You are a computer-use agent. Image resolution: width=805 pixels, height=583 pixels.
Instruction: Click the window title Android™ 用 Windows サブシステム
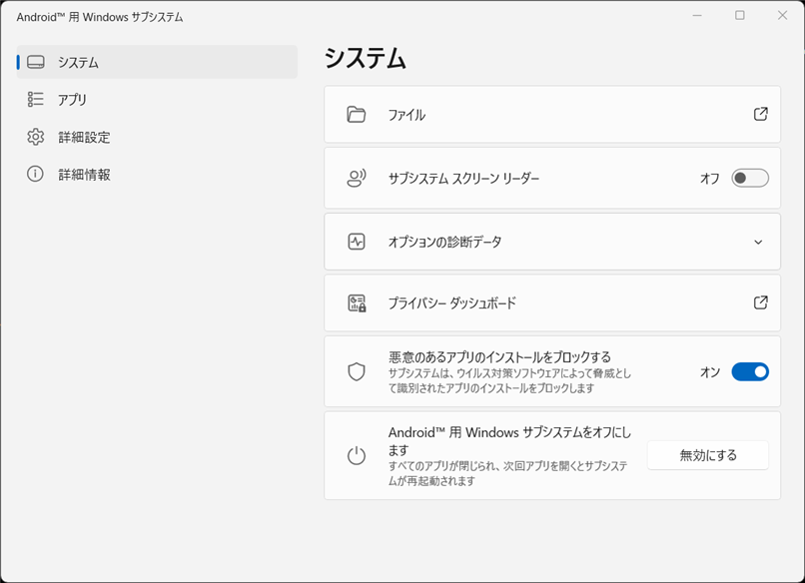(x=100, y=17)
